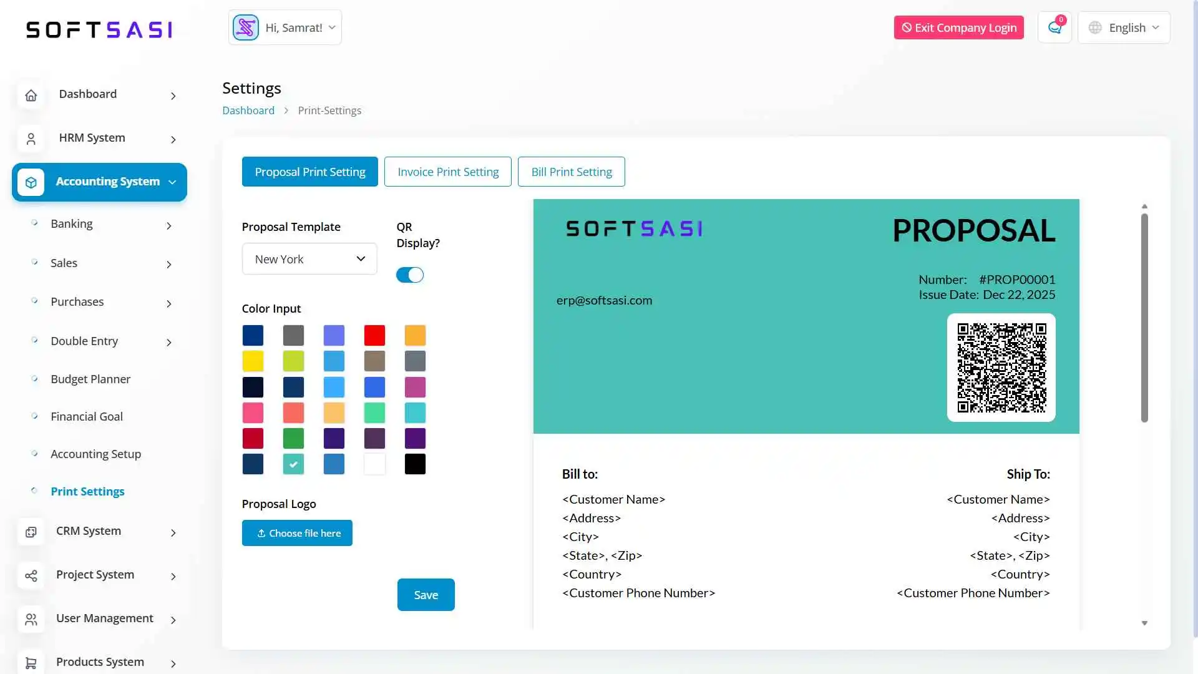The image size is (1198, 674).
Task: Click the CRM System icon
Action: (31, 532)
